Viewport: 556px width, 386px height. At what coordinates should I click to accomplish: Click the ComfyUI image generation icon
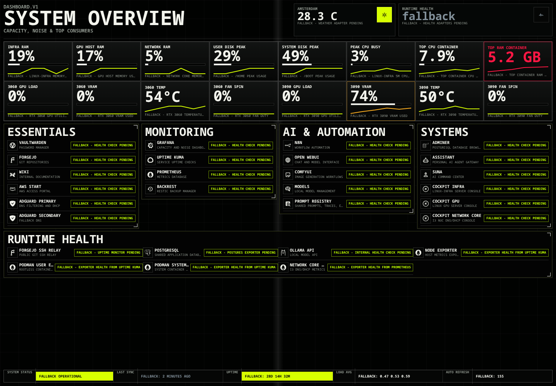(x=288, y=174)
